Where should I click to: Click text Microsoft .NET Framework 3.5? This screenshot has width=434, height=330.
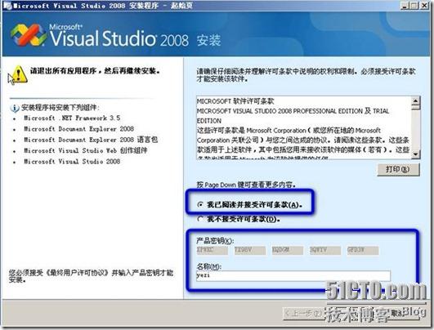[x=72, y=118]
